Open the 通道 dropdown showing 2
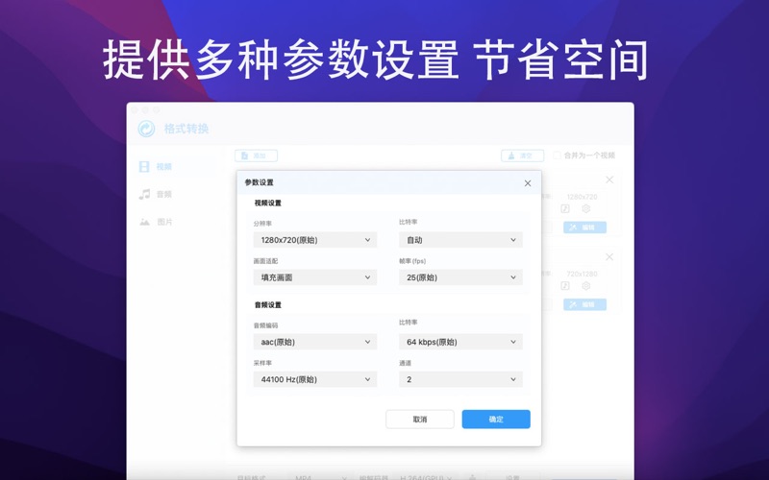 [x=460, y=379]
